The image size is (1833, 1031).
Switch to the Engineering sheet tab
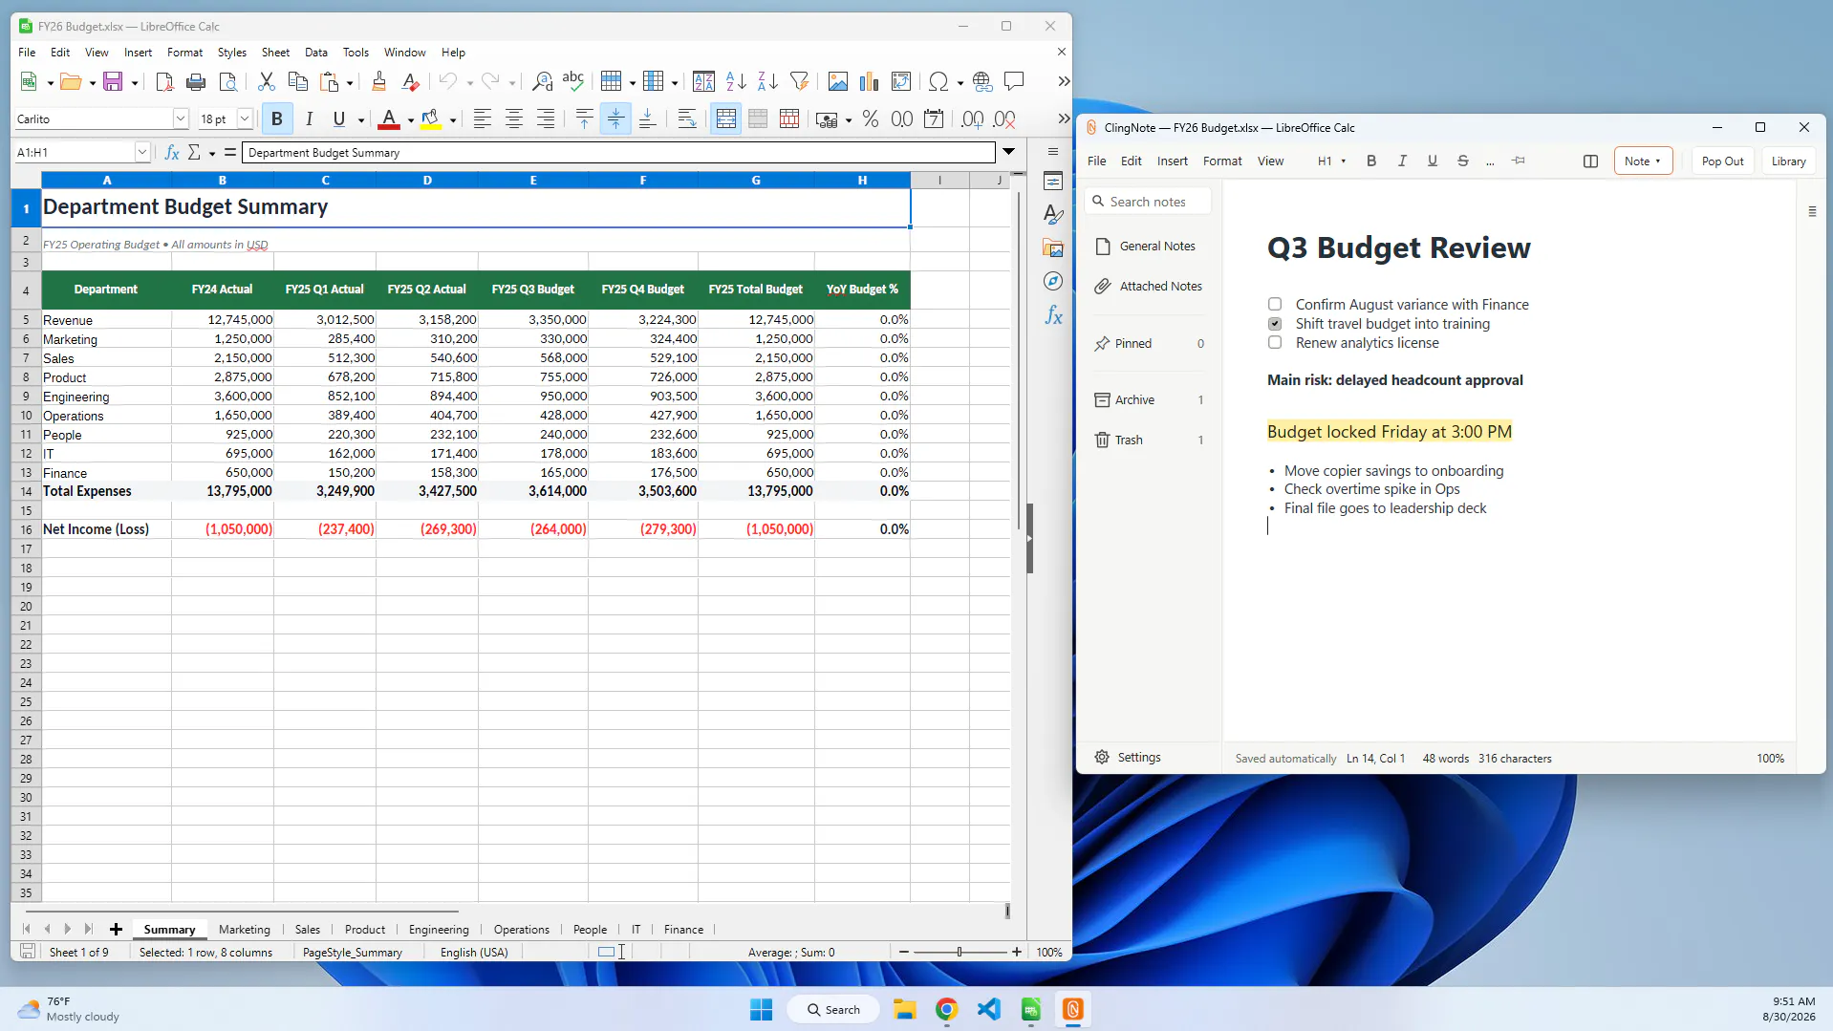(x=439, y=929)
